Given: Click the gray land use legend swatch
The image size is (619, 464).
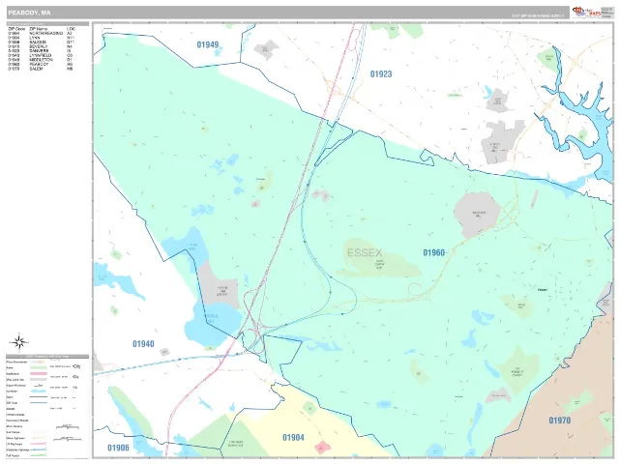Looking at the screenshot, I should 39,379.
